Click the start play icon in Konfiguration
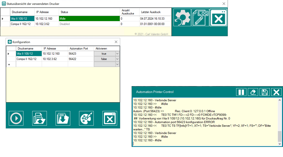This screenshot has width=283, height=157. [17, 118]
